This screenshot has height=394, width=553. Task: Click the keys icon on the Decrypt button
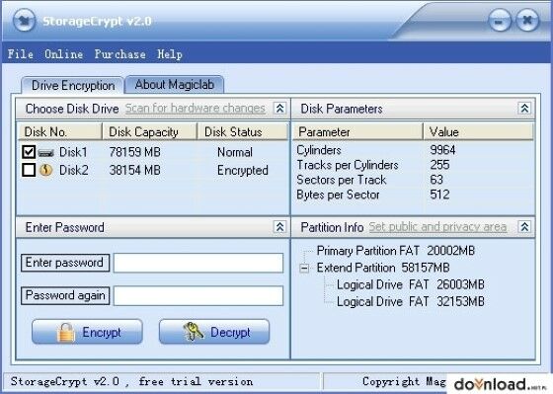pos(194,332)
